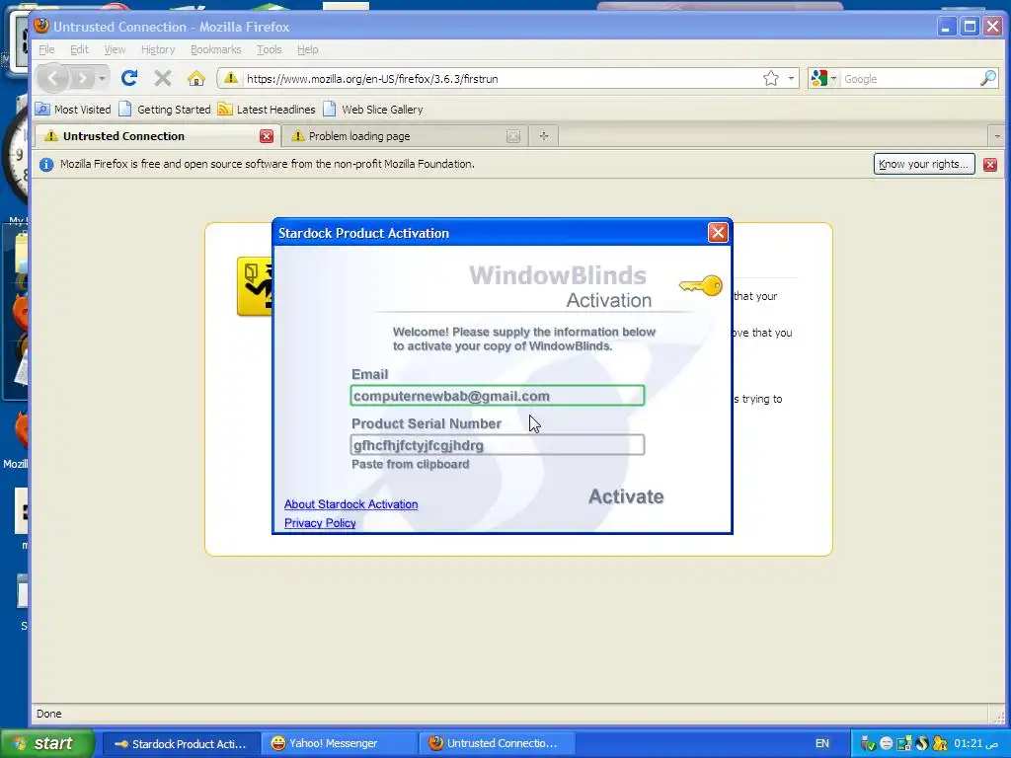Maximize the Firefox window
Viewport: 1011px width, 758px height.
(970, 27)
